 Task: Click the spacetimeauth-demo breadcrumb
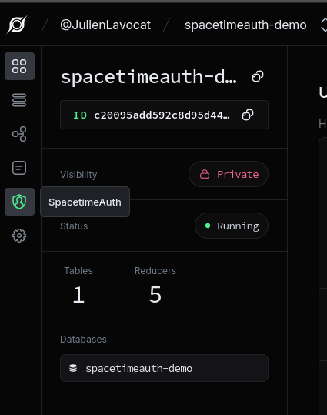click(x=245, y=25)
